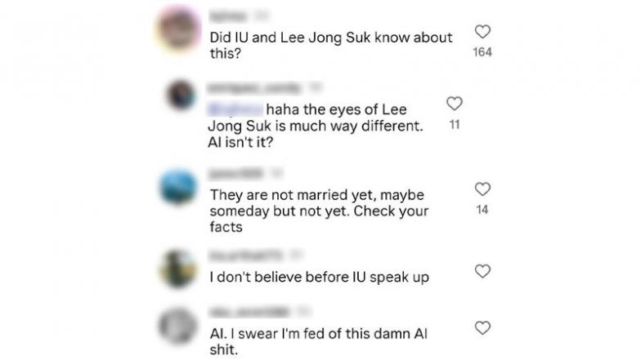Open the username above "AI. I swear" comment

[x=249, y=312]
